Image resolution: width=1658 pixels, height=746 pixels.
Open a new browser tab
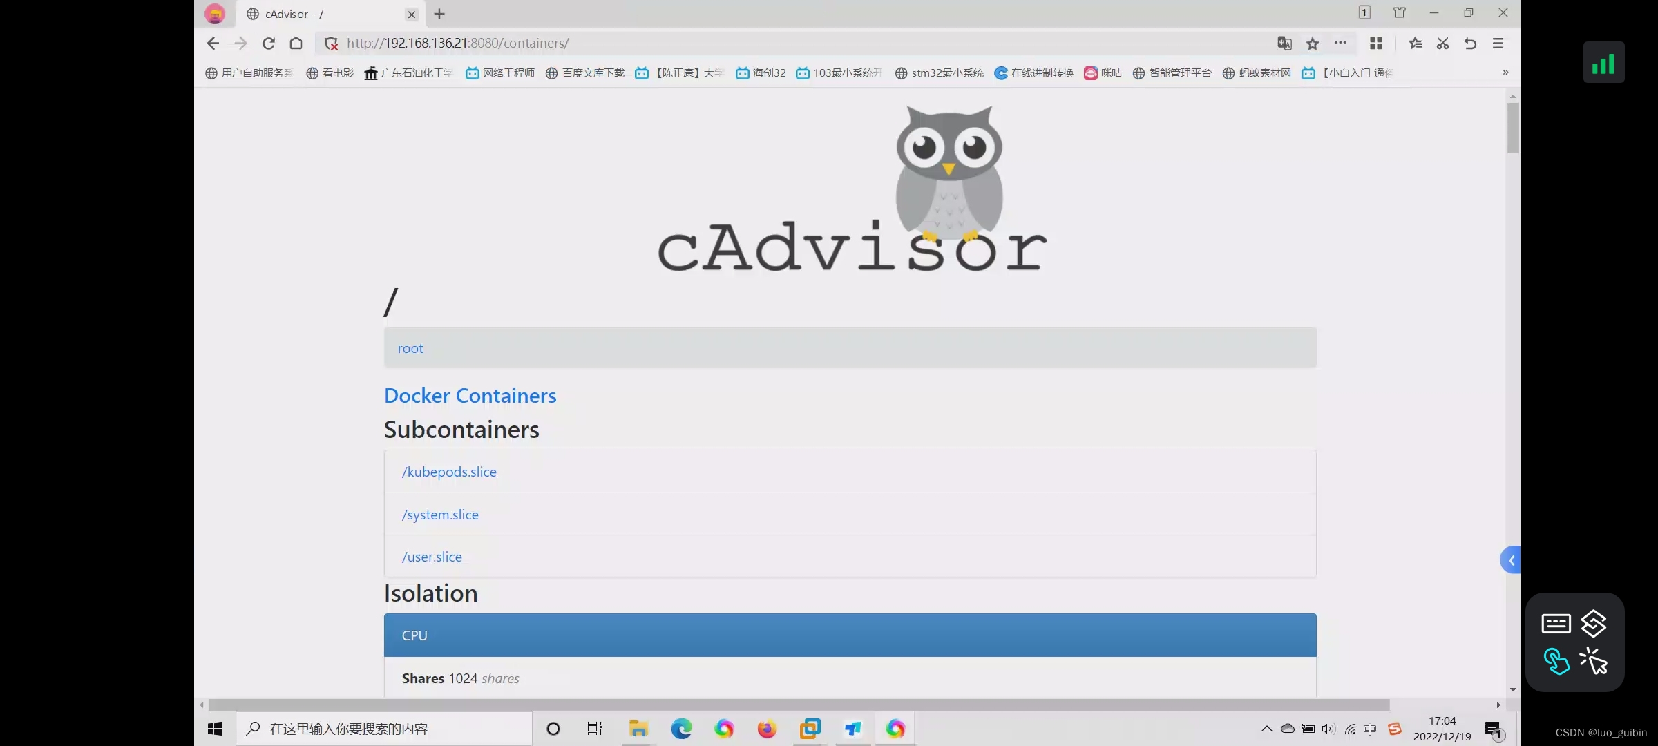[439, 14]
